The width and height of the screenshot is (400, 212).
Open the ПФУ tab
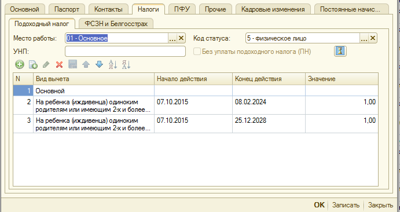pyautogui.click(x=182, y=9)
